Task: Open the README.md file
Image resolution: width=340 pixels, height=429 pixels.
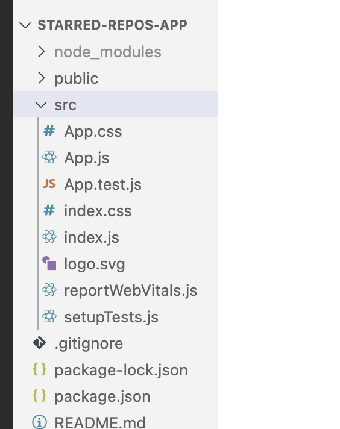Action: click(x=100, y=422)
